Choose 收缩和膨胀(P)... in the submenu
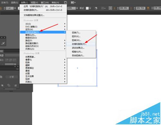The height and width of the screenshot is (125, 161). pyautogui.click(x=81, y=44)
